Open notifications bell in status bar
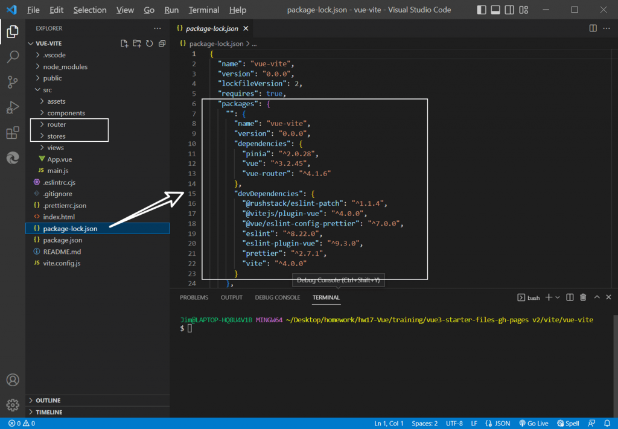Viewport: 618px width, 429px height. pos(607,424)
